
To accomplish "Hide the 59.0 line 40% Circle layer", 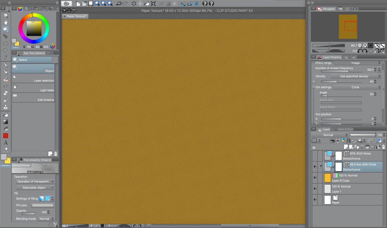I will [x=315, y=166].
